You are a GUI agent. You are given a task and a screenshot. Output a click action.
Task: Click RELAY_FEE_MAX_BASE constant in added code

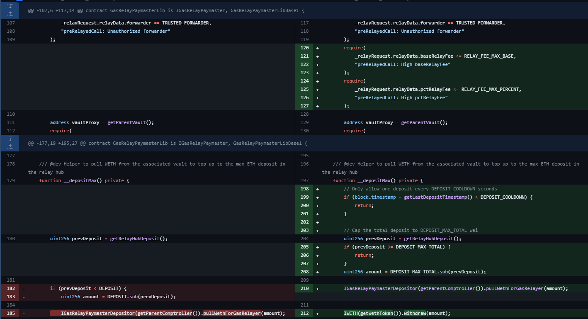pyautogui.click(x=489, y=56)
